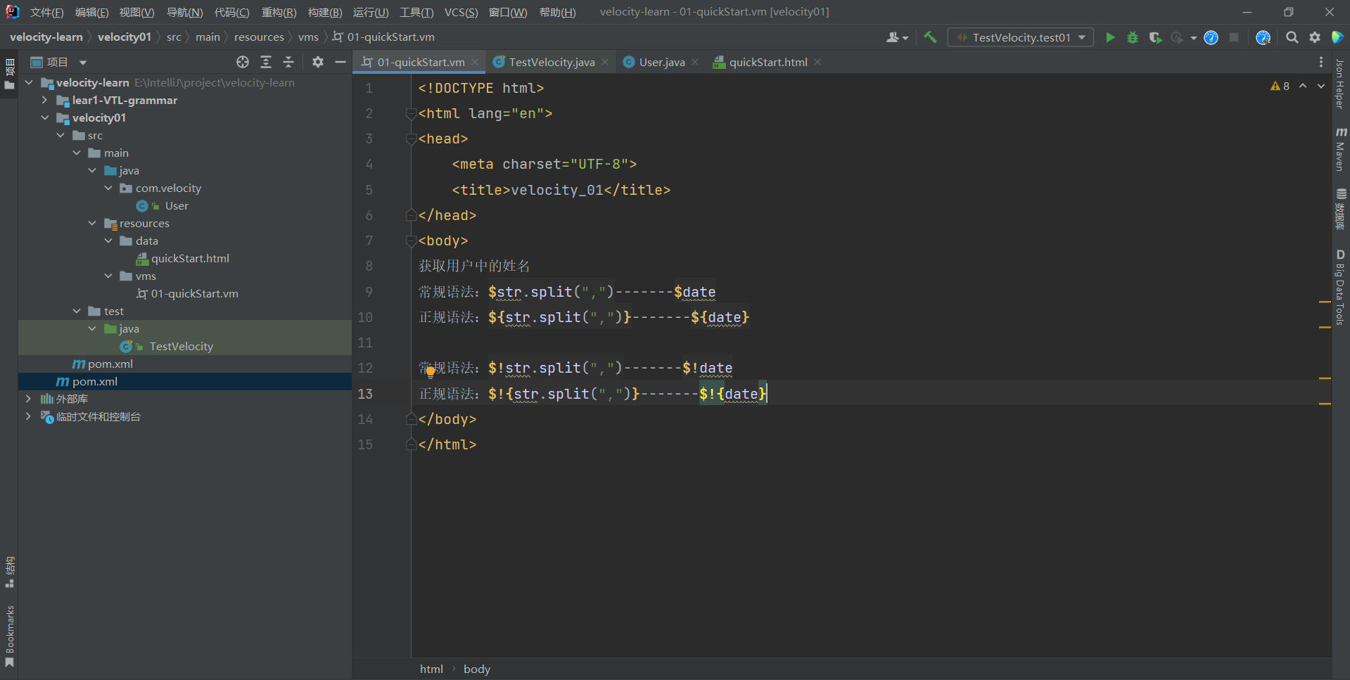
Task: Start debugging with the green bug icon
Action: [x=1133, y=37]
